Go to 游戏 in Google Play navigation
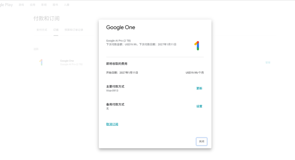 tap(21, 5)
